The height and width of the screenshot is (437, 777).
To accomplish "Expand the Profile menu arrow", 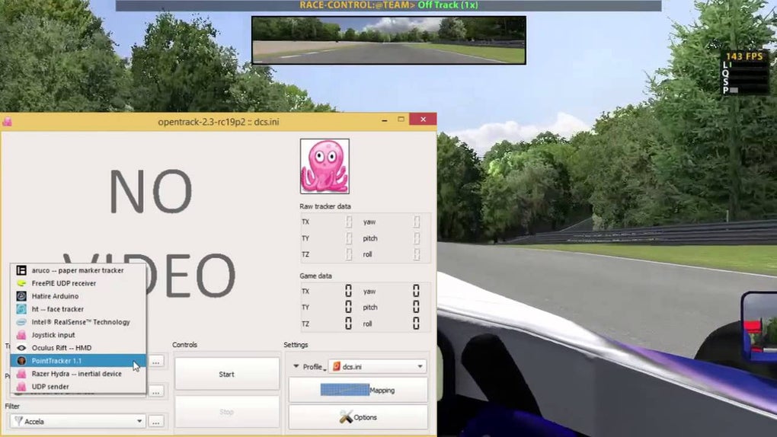I will point(296,366).
